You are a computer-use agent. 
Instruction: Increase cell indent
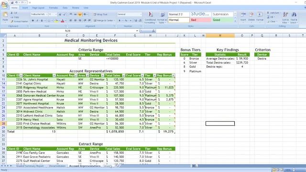89,21
